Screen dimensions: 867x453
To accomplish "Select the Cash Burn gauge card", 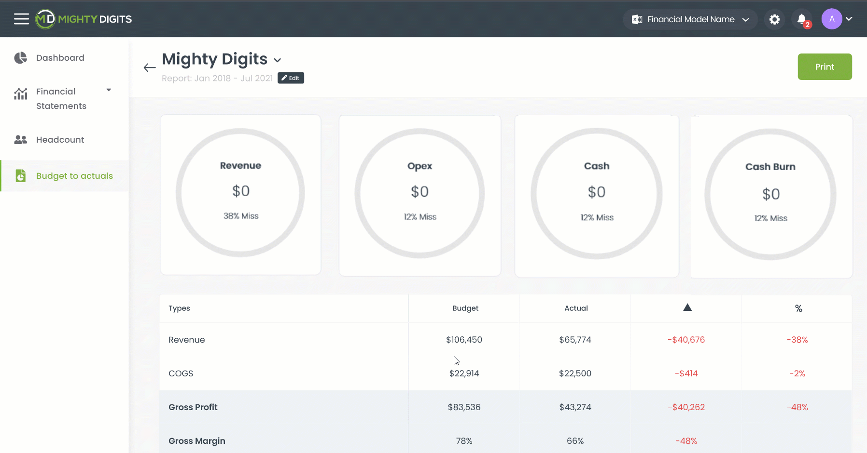I will 771,197.
